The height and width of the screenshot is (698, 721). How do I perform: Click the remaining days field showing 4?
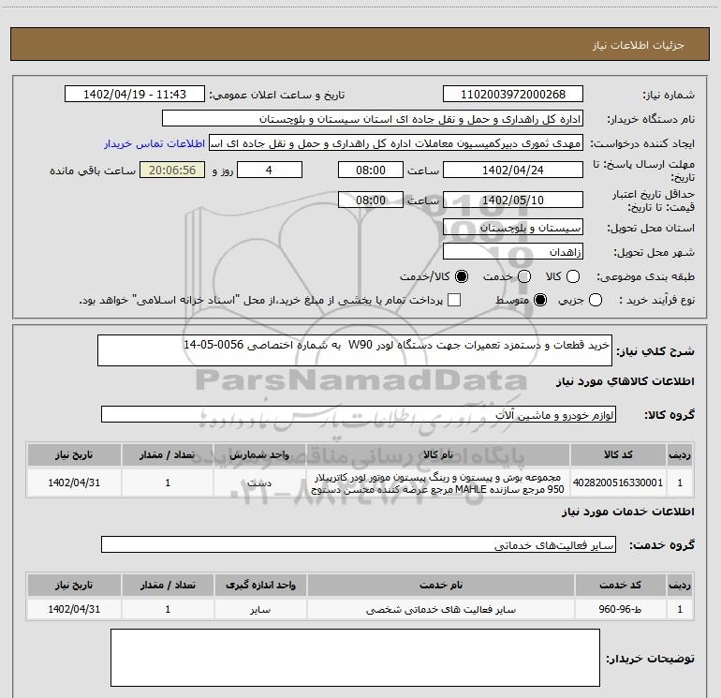coord(270,170)
